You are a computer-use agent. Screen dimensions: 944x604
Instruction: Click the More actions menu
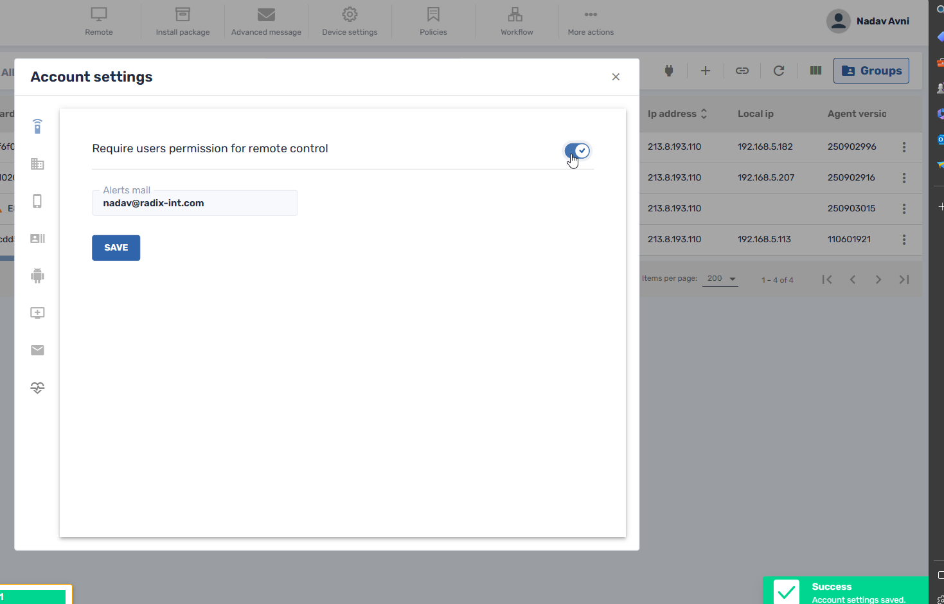590,21
